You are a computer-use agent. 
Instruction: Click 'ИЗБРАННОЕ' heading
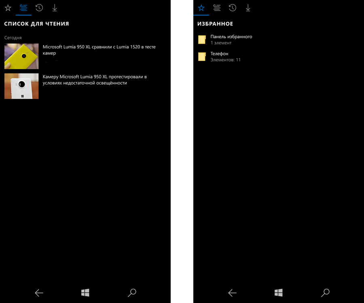coord(215,24)
